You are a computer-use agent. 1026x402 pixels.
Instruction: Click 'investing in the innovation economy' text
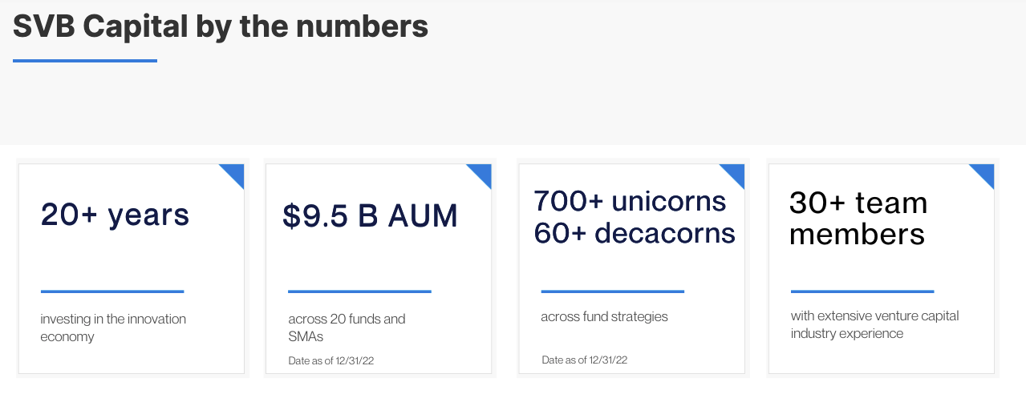[x=113, y=328]
